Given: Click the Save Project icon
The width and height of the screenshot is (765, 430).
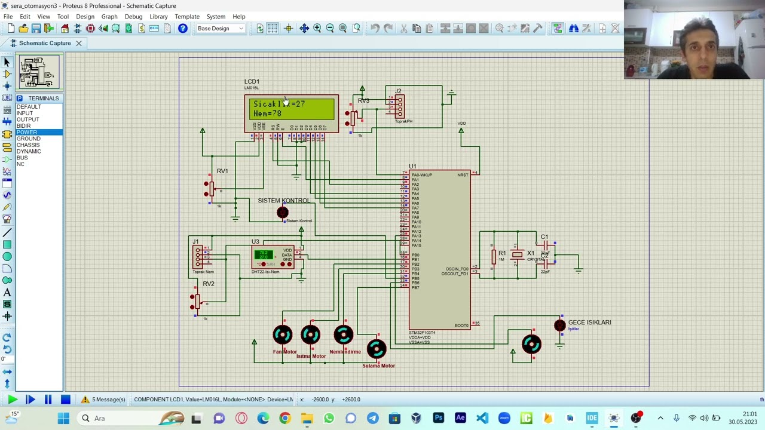Looking at the screenshot, I should point(36,29).
